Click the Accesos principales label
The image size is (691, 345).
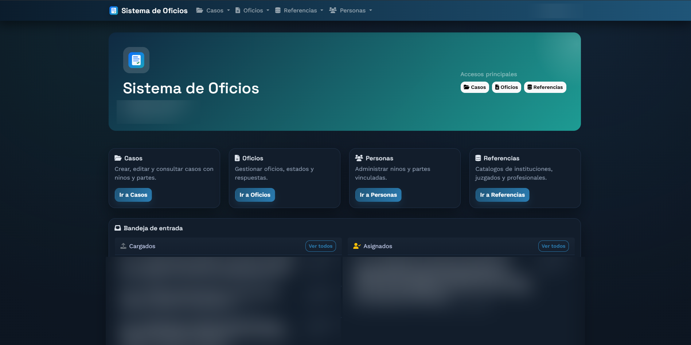489,74
